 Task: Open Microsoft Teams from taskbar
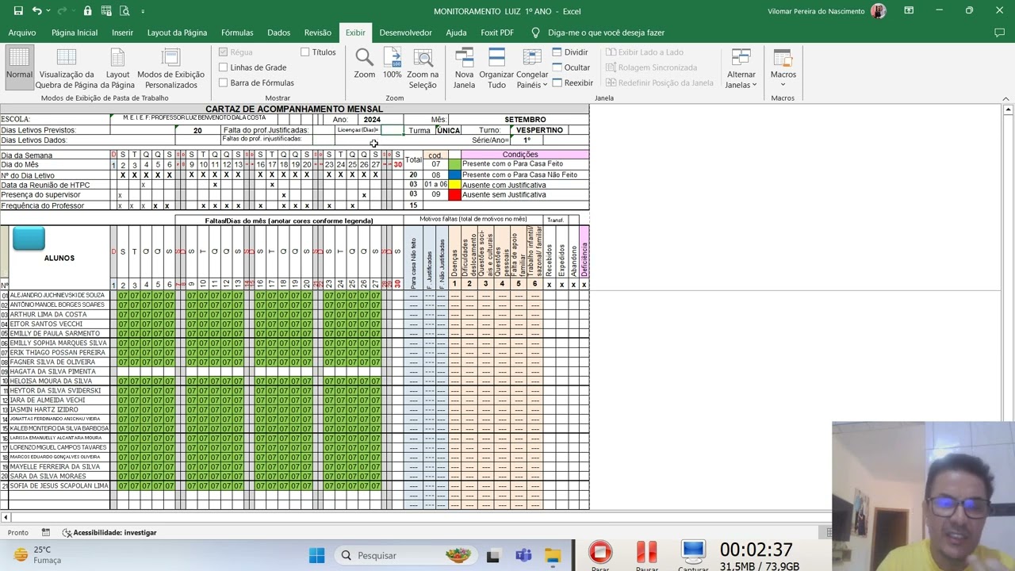pyautogui.click(x=523, y=555)
